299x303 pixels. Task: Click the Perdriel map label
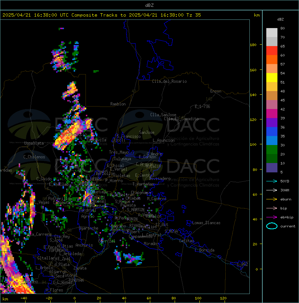(88, 210)
